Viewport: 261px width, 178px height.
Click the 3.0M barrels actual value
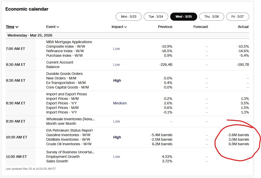[239, 139]
